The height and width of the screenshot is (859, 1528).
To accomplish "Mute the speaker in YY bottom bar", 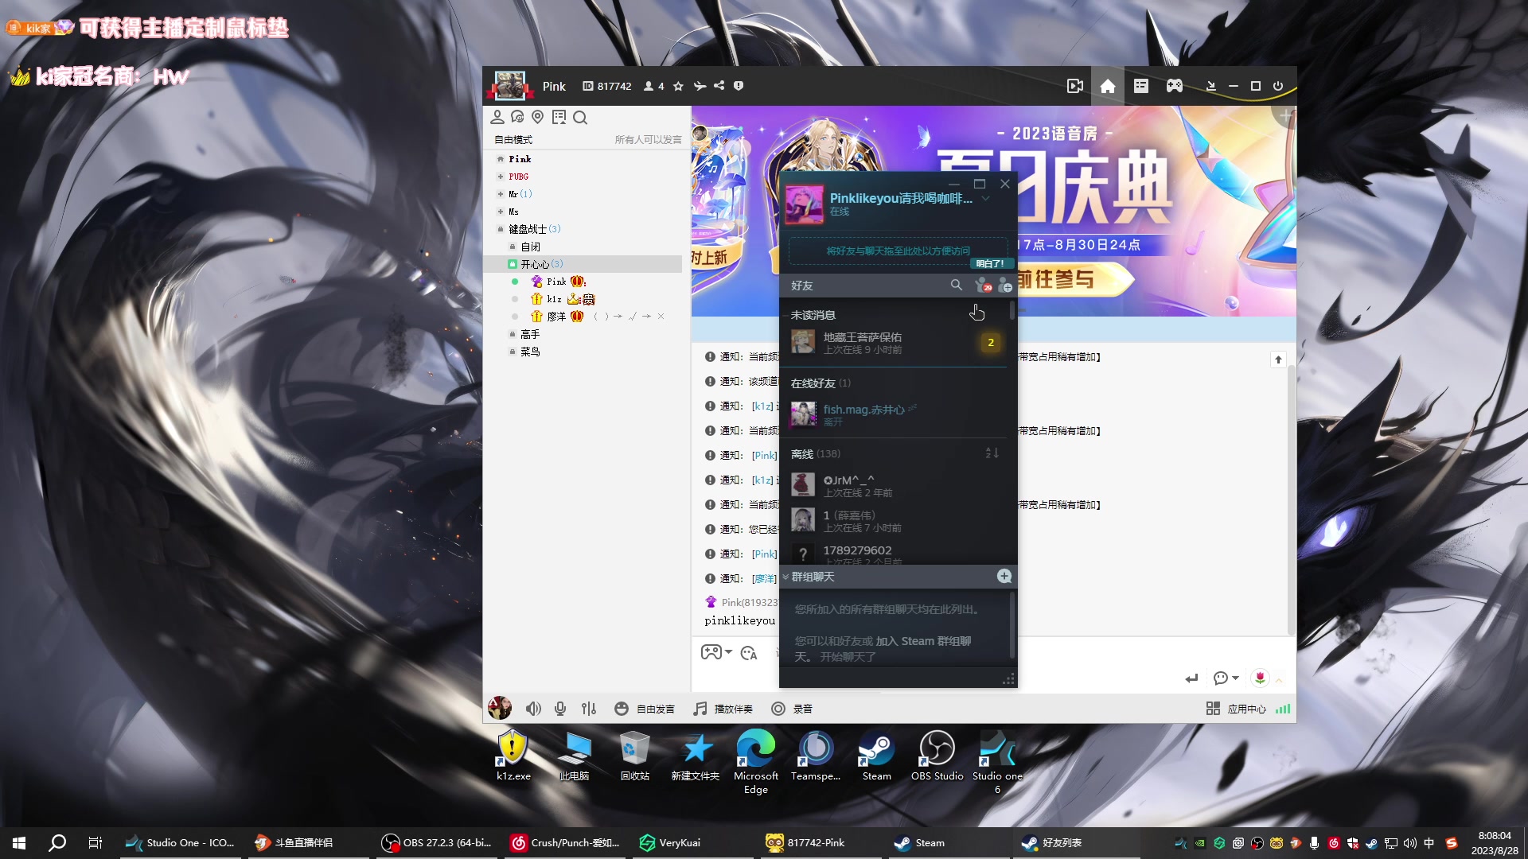I will pyautogui.click(x=533, y=709).
